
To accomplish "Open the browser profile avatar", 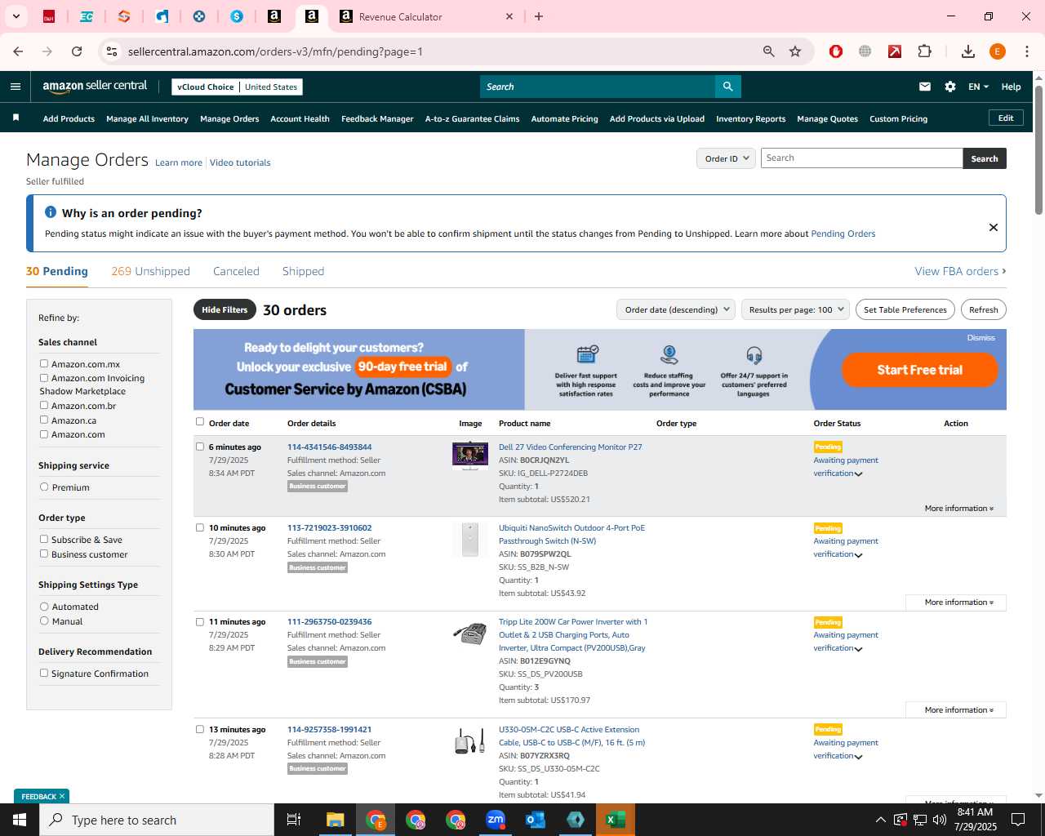I will point(998,51).
